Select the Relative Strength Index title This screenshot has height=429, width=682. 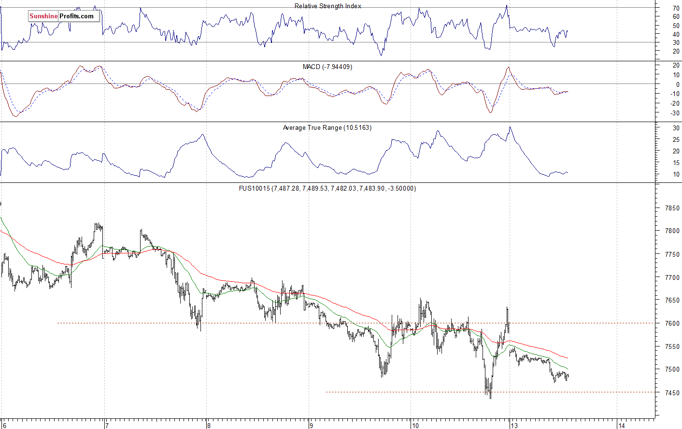tap(327, 6)
